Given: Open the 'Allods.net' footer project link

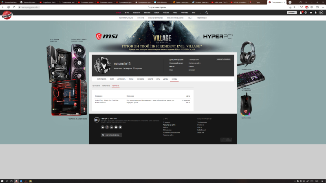Looking at the screenshot, I should pyautogui.click(x=200, y=133).
